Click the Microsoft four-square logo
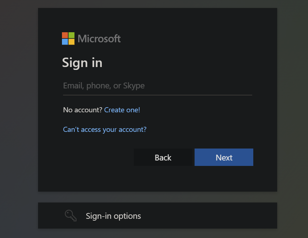Image resolution: width=308 pixels, height=238 pixels. pos(67,38)
